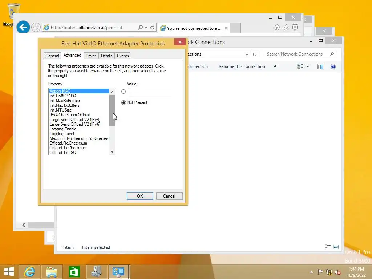
Task: Toggle the preview pane icon
Action: point(320,66)
